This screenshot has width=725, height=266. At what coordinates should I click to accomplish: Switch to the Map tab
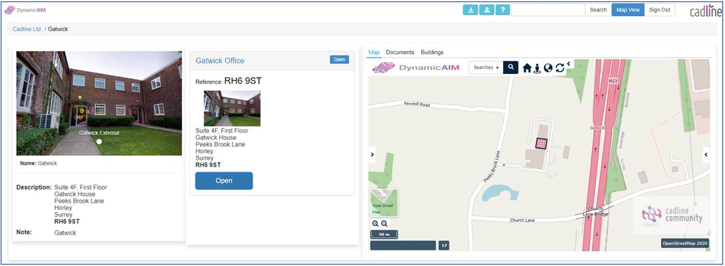click(374, 52)
